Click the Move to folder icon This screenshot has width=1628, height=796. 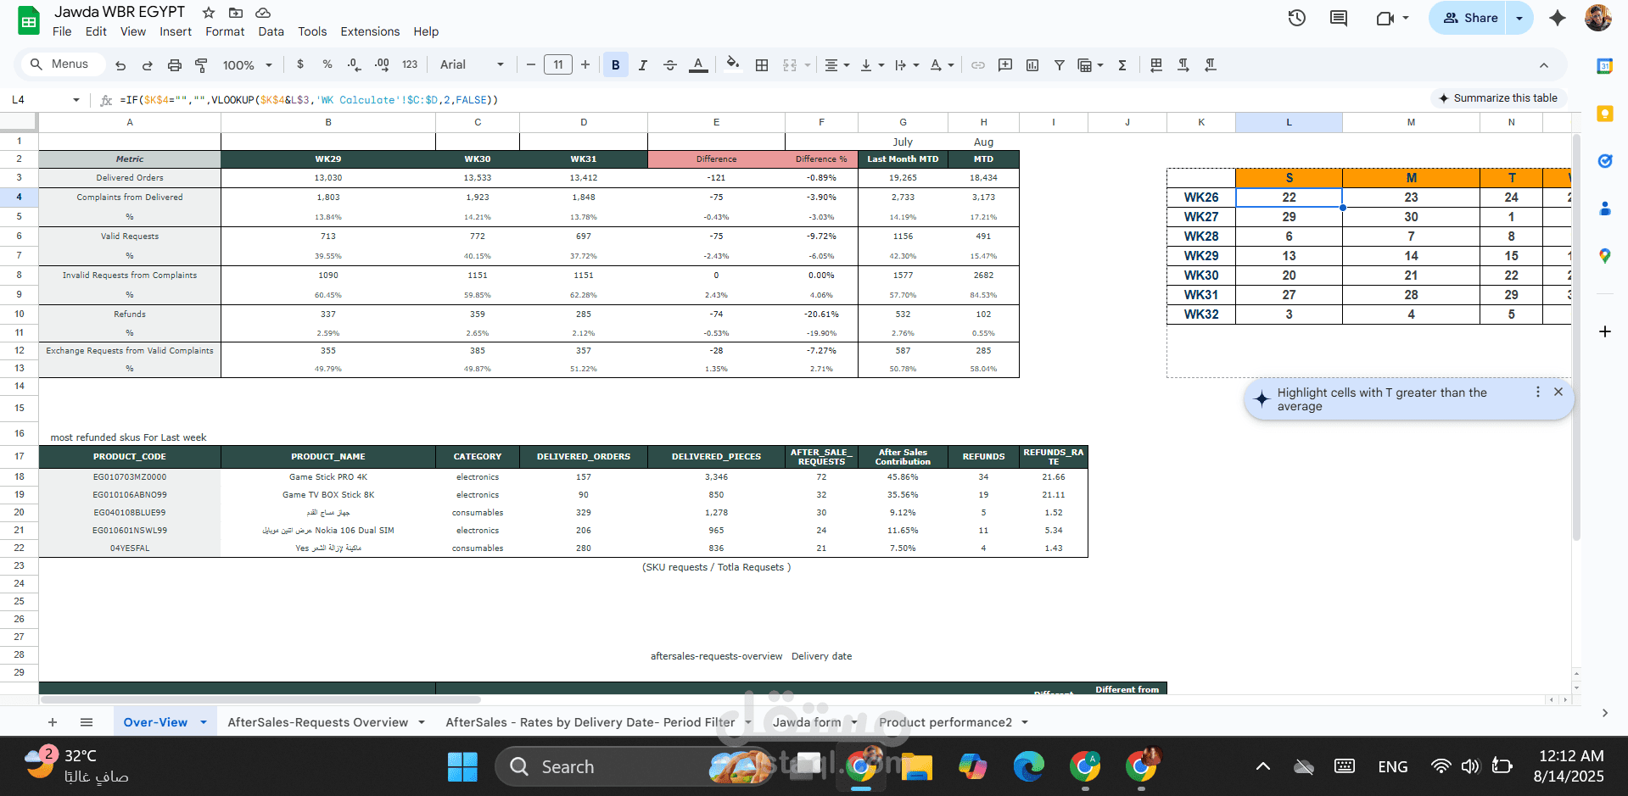pos(236,13)
